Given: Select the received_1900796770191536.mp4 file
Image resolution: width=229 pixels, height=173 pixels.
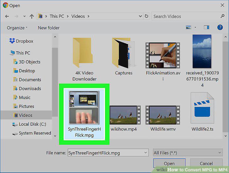Looking at the screenshot, I should click(x=202, y=61).
